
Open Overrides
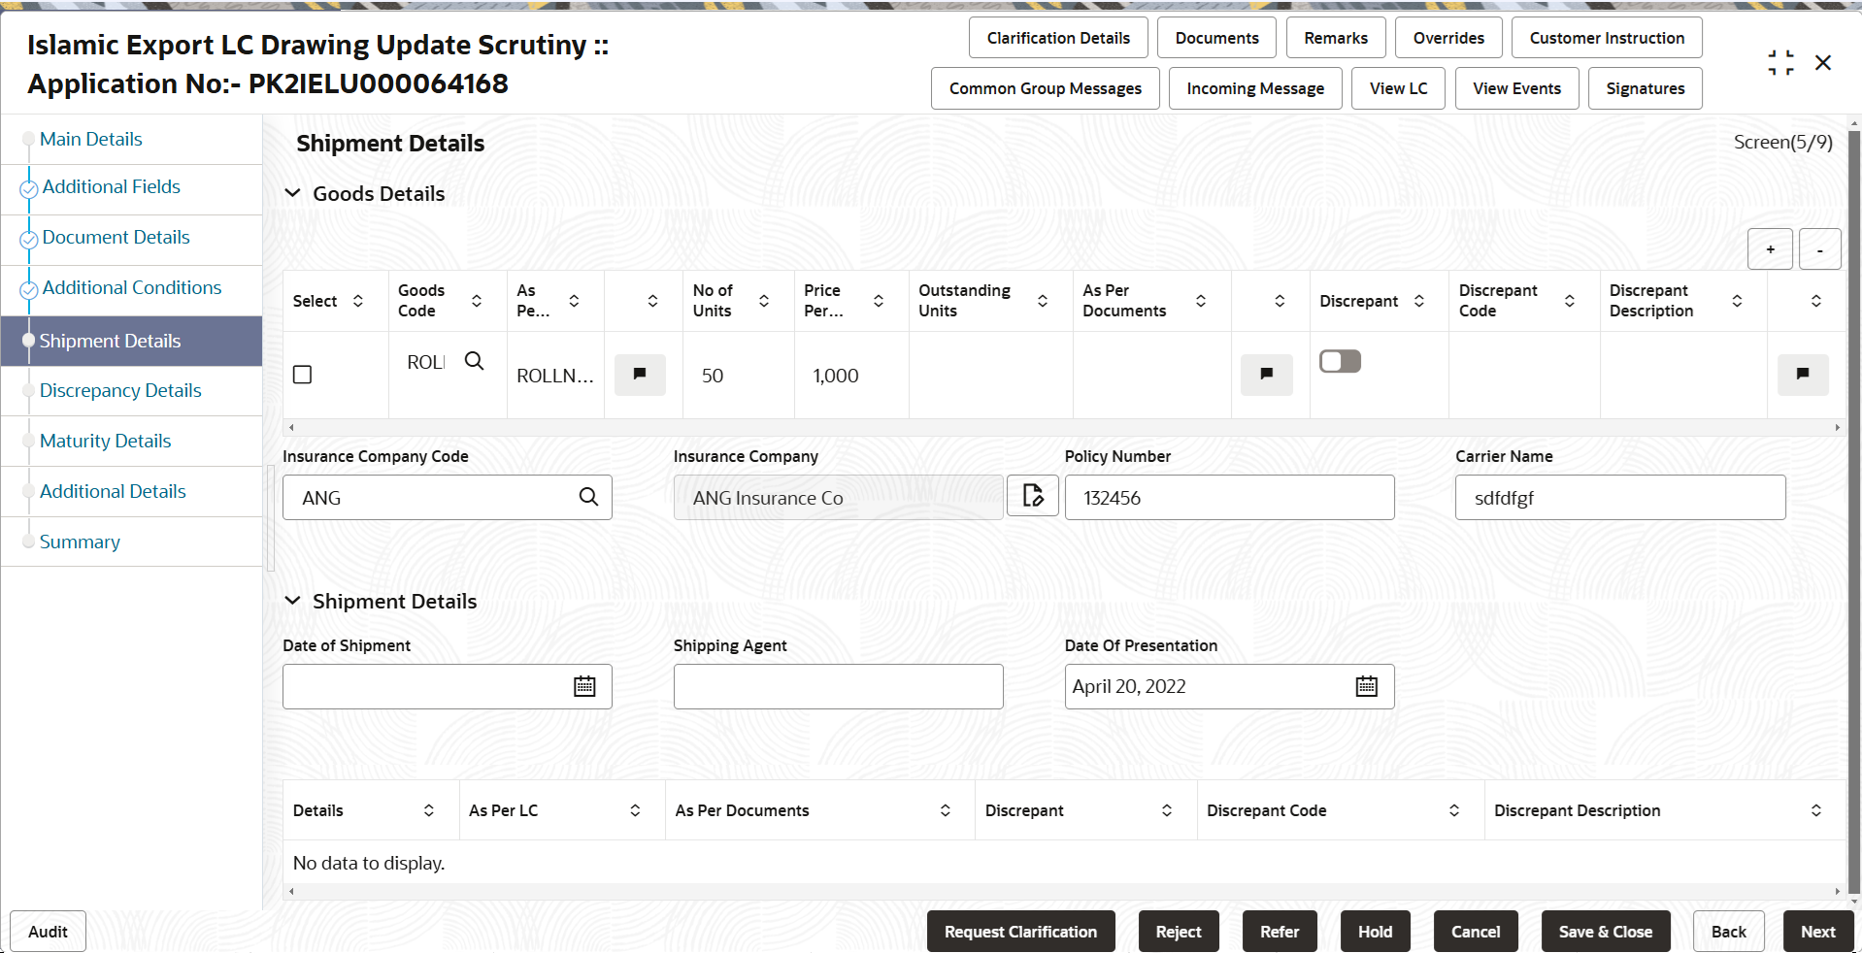pos(1448,38)
